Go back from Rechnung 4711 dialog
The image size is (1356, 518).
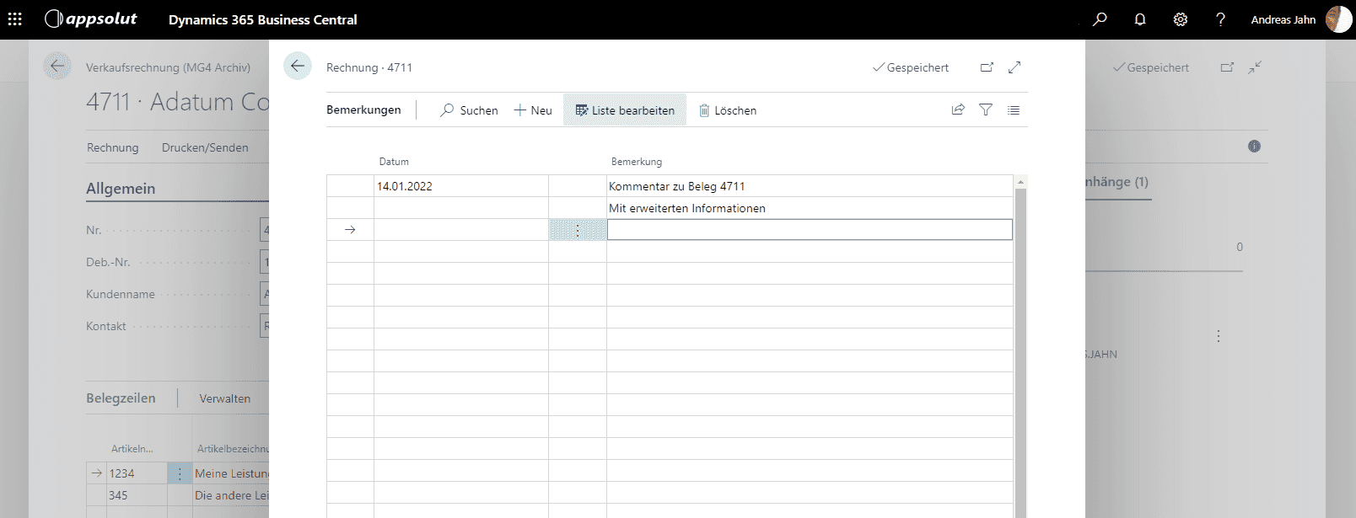298,66
